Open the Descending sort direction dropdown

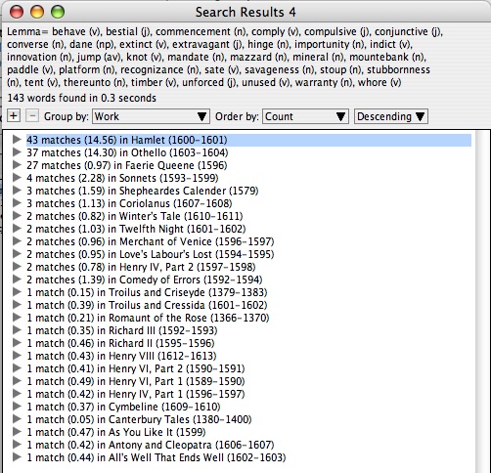point(391,116)
